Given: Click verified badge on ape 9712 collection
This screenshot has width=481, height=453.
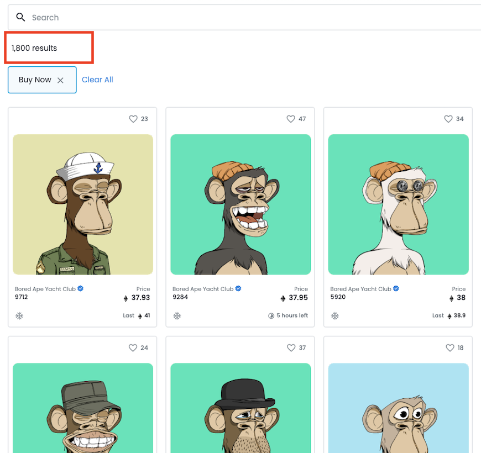Looking at the screenshot, I should 81,288.
